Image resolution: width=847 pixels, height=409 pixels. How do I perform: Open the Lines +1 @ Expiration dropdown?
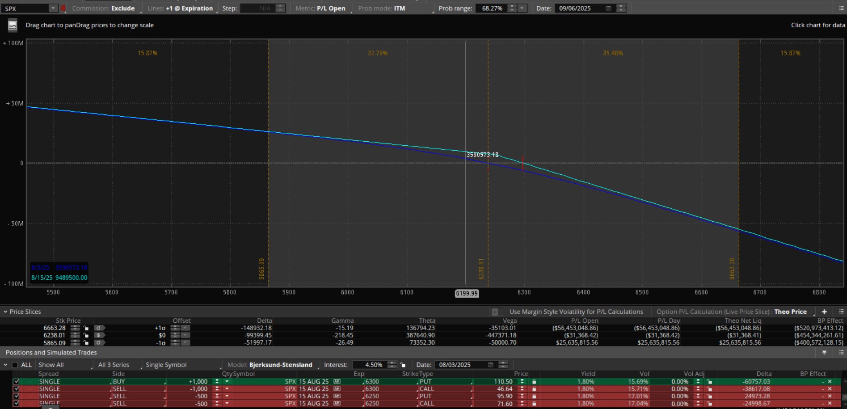click(x=182, y=8)
